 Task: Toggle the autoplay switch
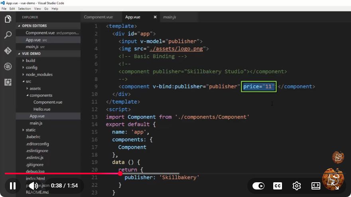click(258, 185)
